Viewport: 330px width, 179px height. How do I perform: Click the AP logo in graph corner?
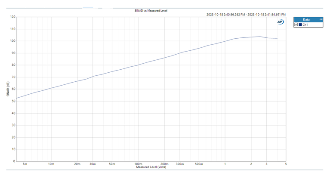280,22
